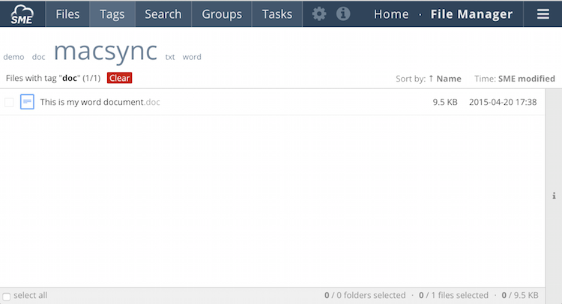Switch to the Files tab
Viewport: 562px width, 304px height.
tap(67, 14)
